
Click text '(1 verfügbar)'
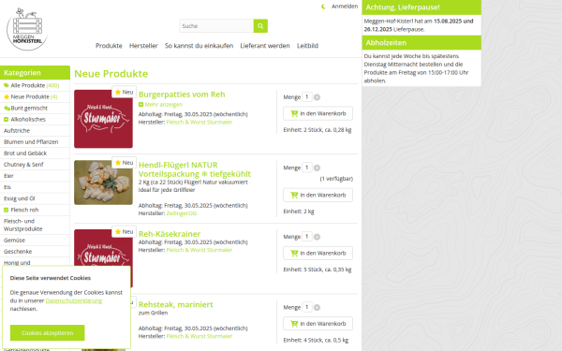(336, 179)
